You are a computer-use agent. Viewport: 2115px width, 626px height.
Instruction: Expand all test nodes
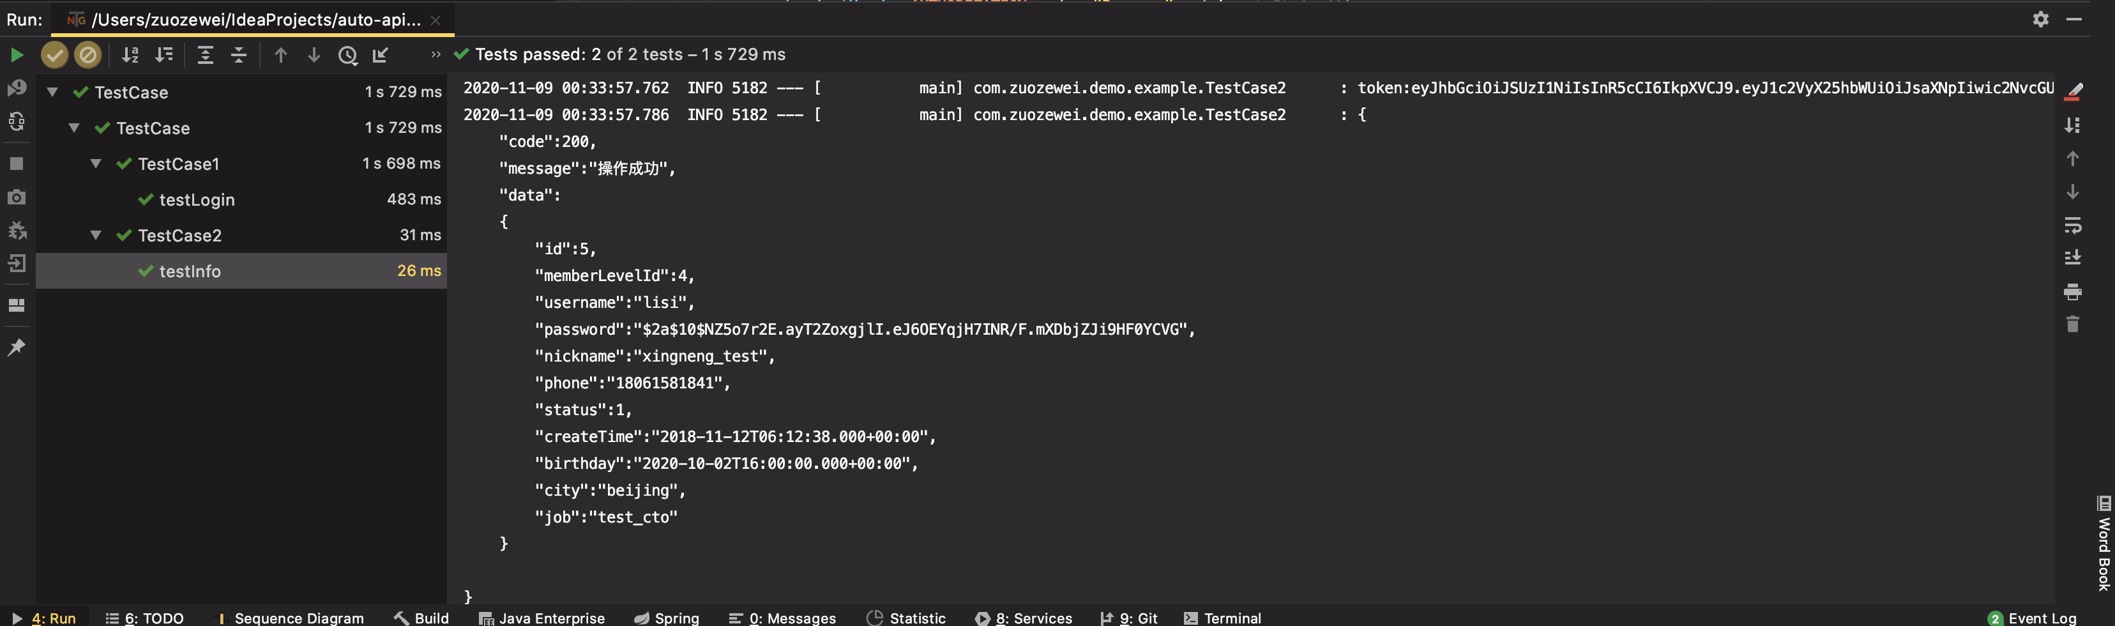(205, 55)
